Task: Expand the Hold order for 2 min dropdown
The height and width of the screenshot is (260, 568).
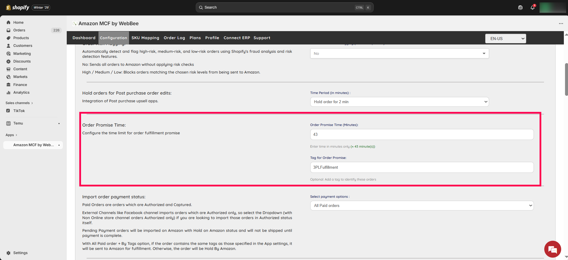Action: click(x=399, y=102)
